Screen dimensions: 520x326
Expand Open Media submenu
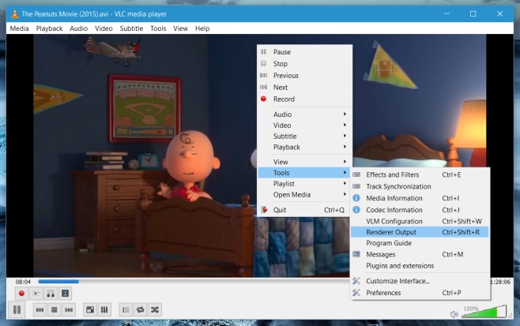(304, 194)
